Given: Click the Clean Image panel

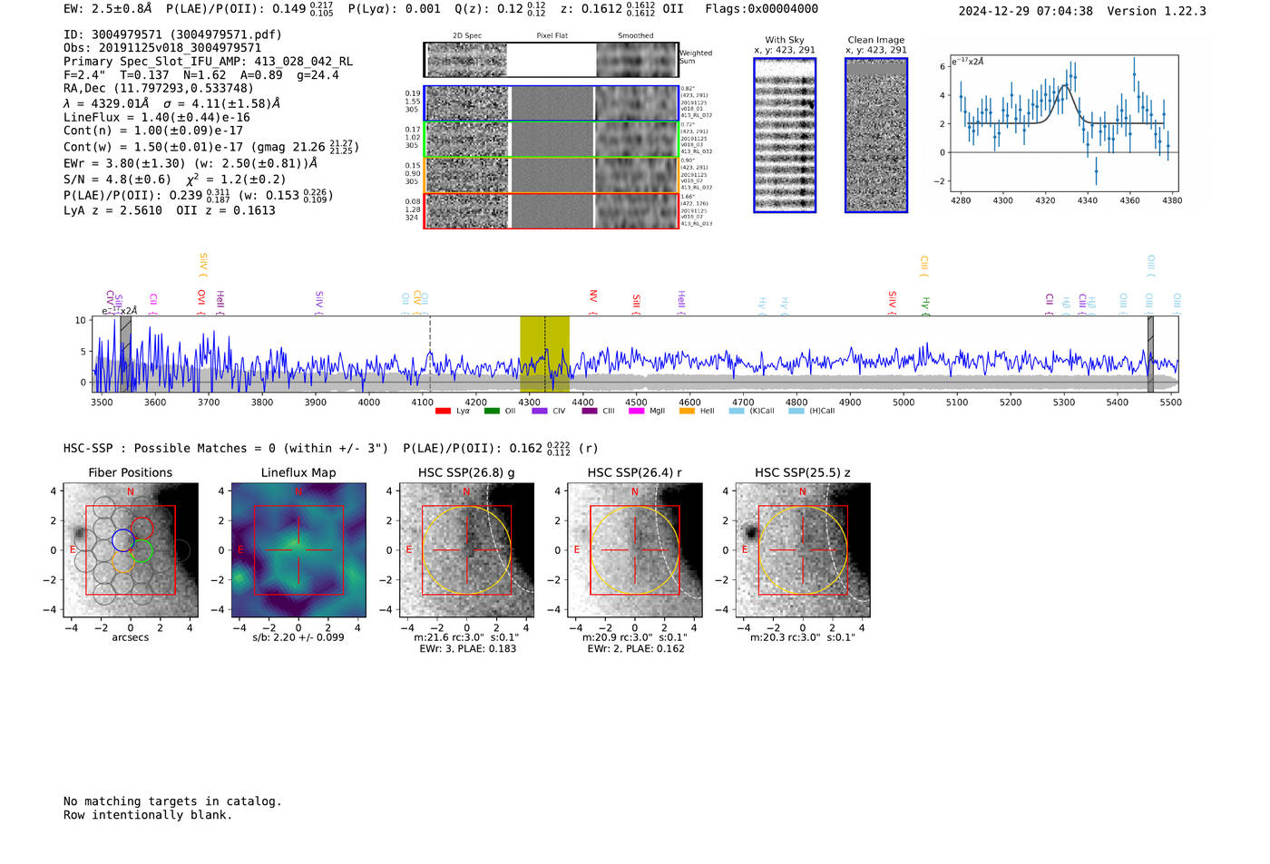Looking at the screenshot, I should 876,135.
